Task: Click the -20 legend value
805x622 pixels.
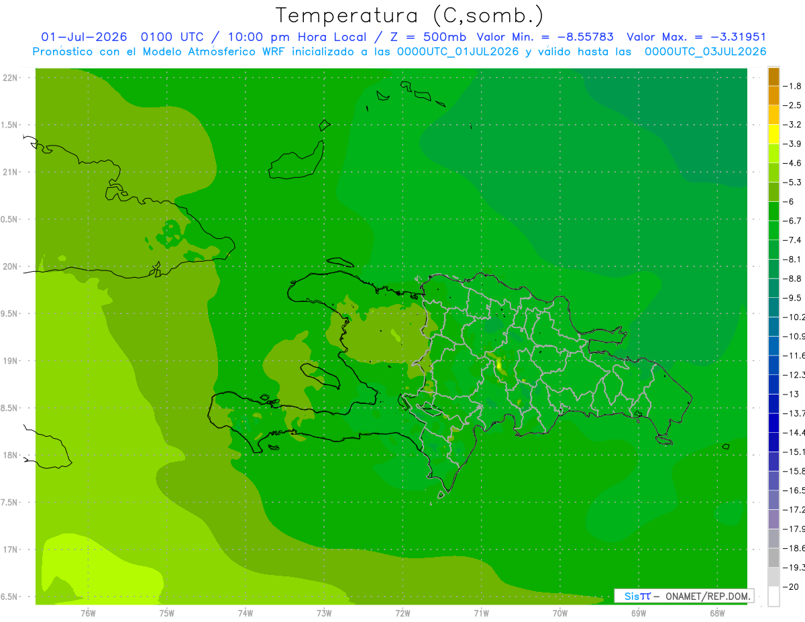Action: pos(792,586)
